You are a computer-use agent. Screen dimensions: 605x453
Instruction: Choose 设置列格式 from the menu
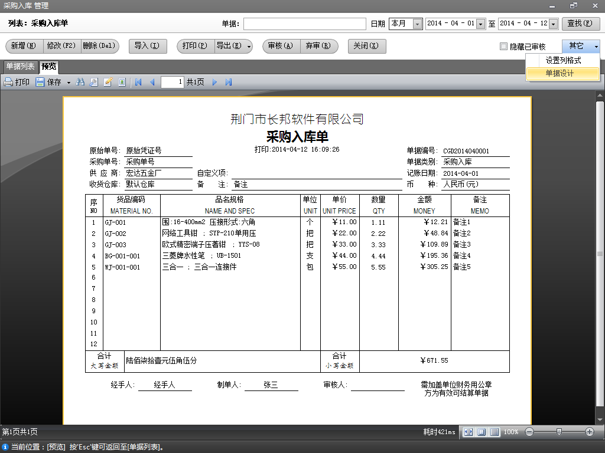562,60
